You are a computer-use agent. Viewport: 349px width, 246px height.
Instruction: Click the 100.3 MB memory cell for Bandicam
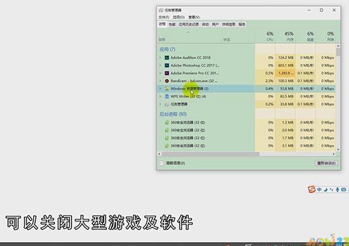coord(285,81)
